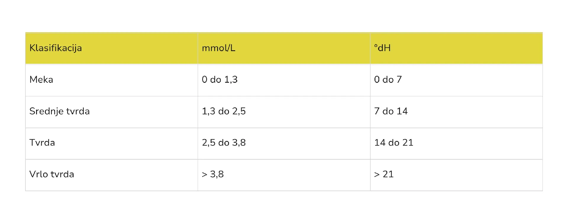Select the Meka classification cell
568x221 pixels.
[x=41, y=79]
